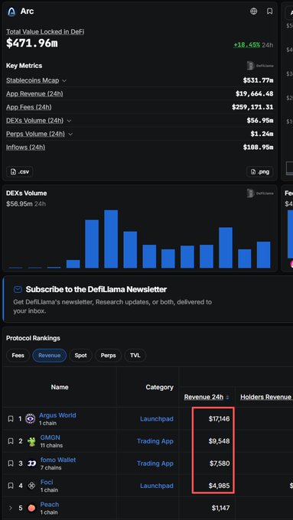
Task: Switch to the Spot tab
Action: coord(80,356)
